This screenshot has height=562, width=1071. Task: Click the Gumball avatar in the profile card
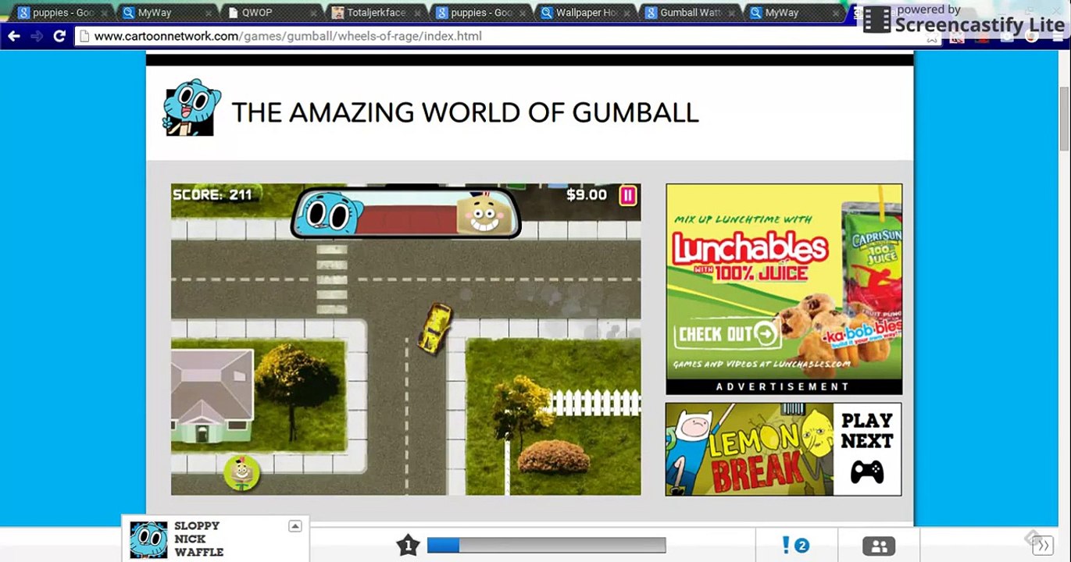coord(148,540)
